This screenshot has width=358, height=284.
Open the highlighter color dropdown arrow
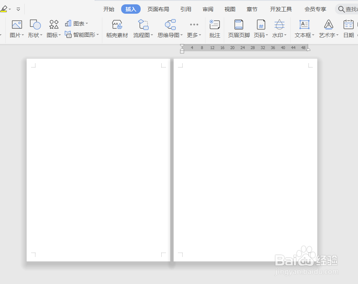[x=10, y=9]
